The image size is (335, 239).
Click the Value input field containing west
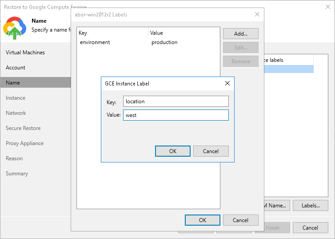coord(175,115)
